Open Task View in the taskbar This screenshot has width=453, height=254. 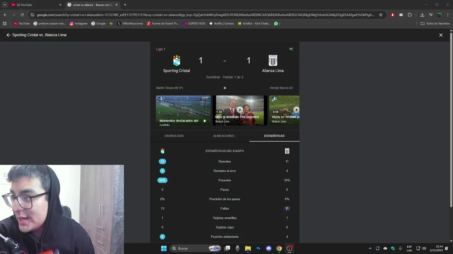click(228, 248)
